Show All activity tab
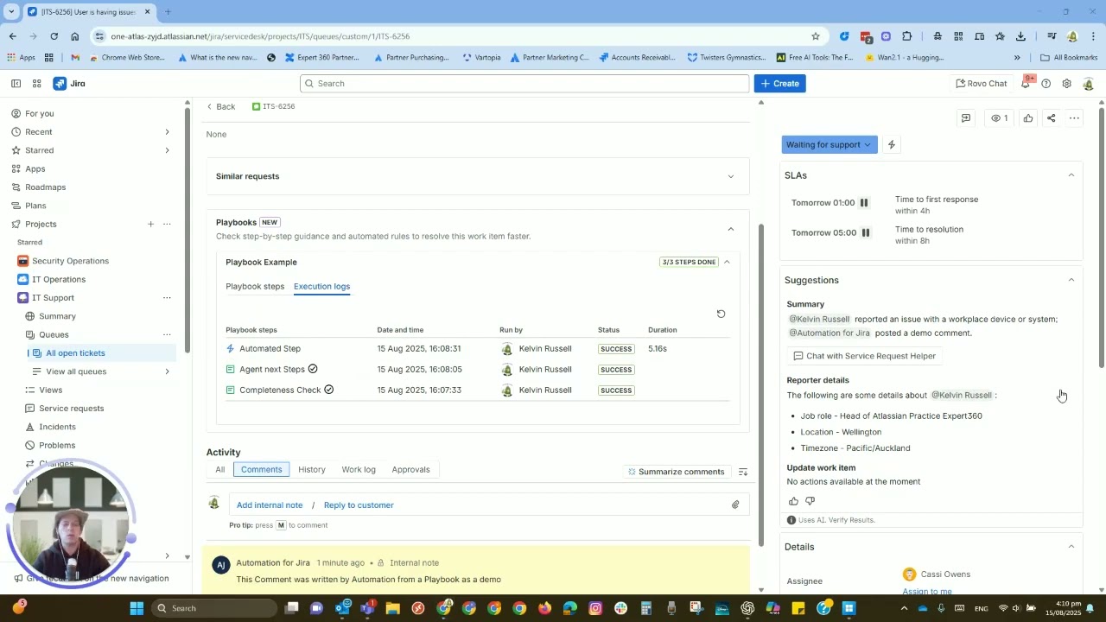The height and width of the screenshot is (622, 1106). pos(220,470)
